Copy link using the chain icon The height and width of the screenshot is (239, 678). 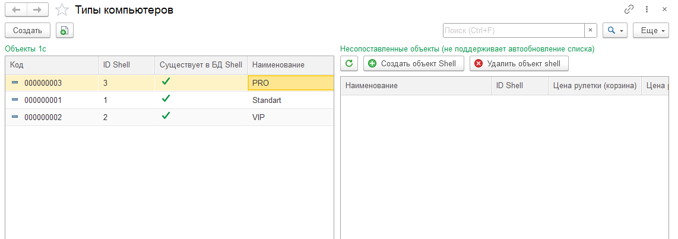click(629, 9)
